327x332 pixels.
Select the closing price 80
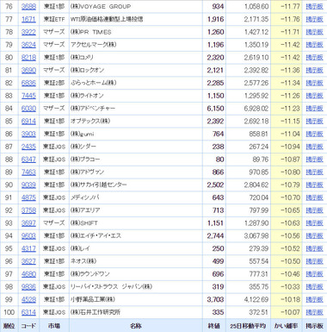pyautogui.click(x=220, y=160)
